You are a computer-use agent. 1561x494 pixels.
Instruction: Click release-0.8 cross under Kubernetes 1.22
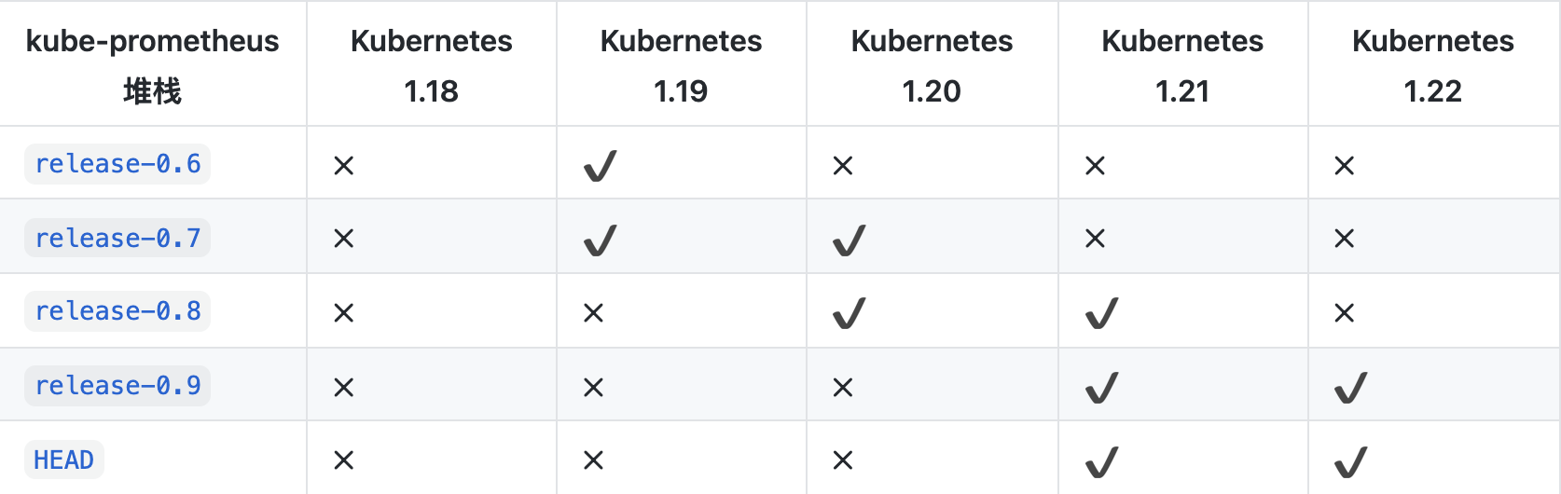(1344, 313)
